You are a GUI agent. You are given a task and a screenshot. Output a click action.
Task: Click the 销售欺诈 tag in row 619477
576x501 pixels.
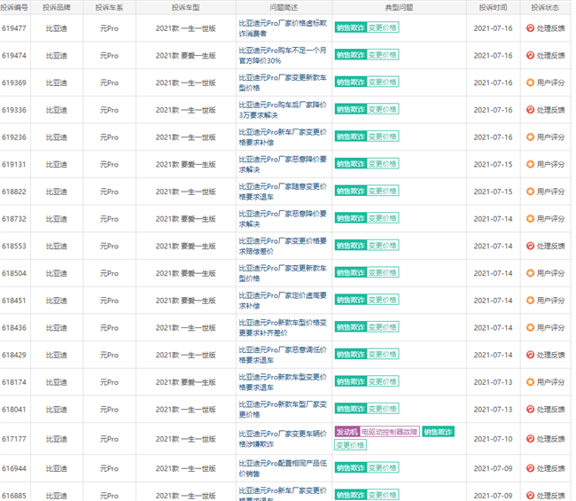[x=350, y=27]
